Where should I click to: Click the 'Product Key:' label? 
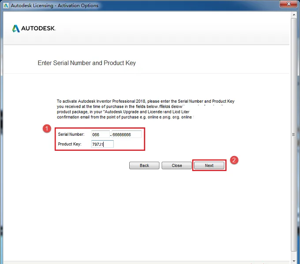(x=70, y=144)
